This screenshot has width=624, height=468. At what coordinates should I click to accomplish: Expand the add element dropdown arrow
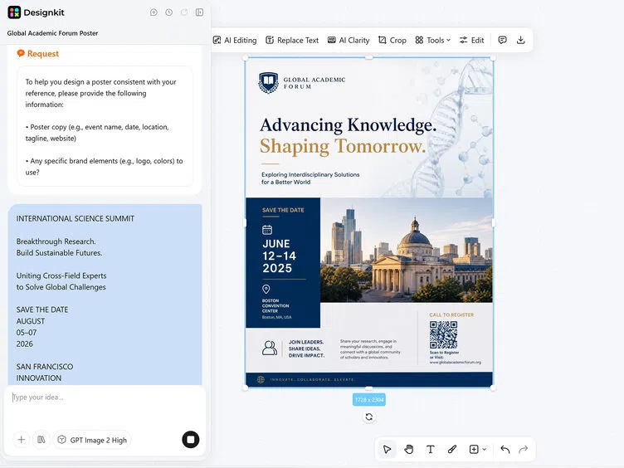click(485, 449)
